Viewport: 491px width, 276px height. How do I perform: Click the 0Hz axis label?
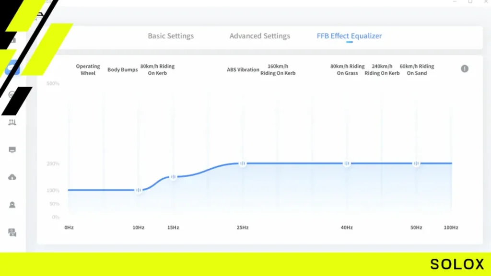click(x=69, y=228)
